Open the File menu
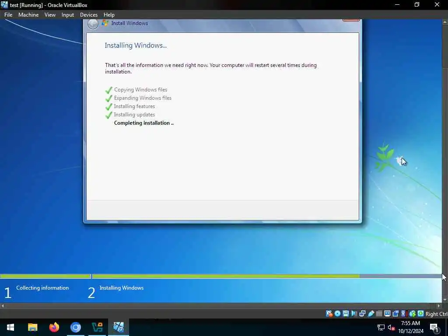The height and width of the screenshot is (336, 448). [x=8, y=15]
